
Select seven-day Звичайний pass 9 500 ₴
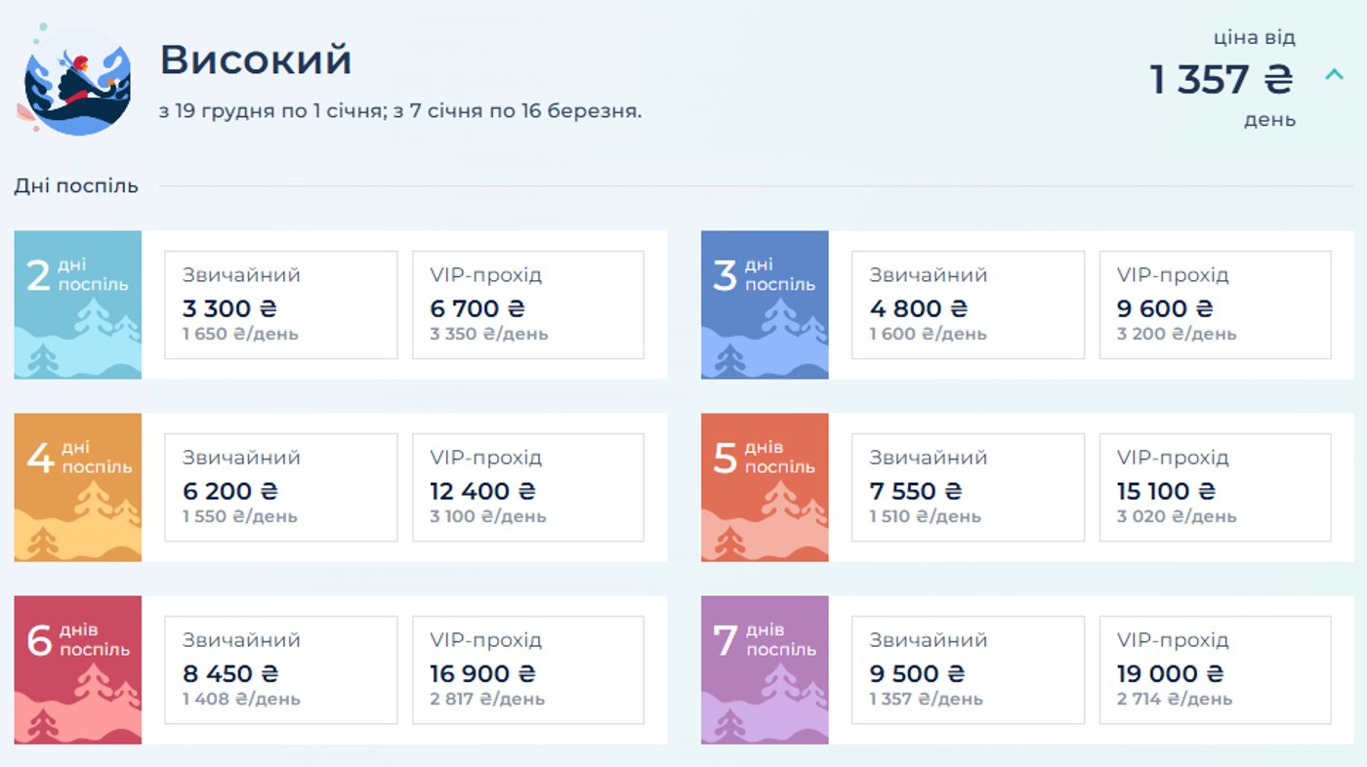[x=968, y=669]
